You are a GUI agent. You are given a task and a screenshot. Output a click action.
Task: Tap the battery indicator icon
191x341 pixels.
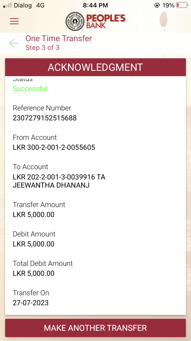(182, 5)
